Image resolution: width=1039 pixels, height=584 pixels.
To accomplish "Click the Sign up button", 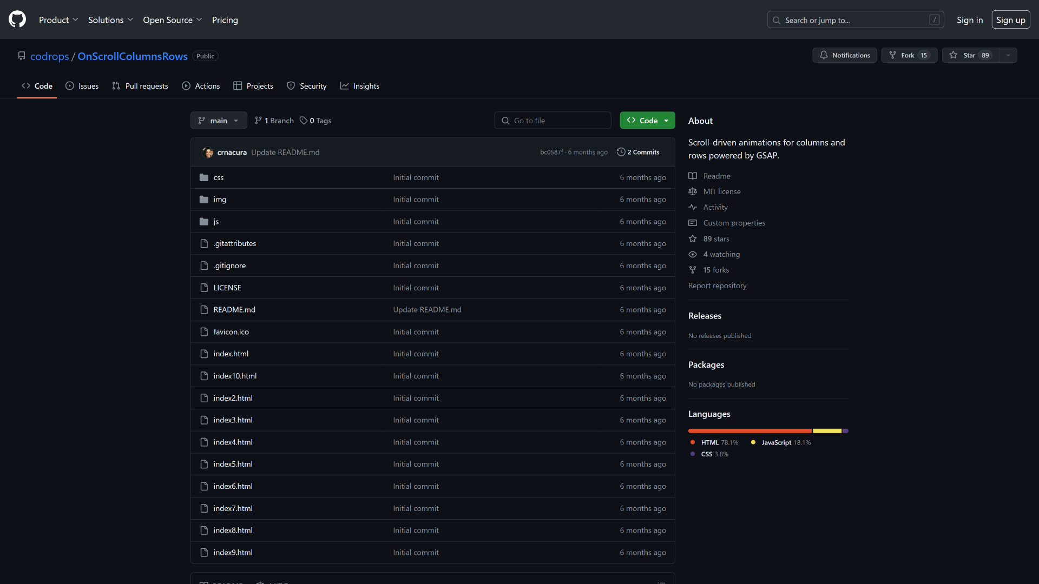I will coord(1010,20).
